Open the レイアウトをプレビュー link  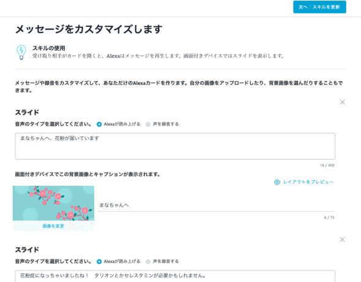308,182
